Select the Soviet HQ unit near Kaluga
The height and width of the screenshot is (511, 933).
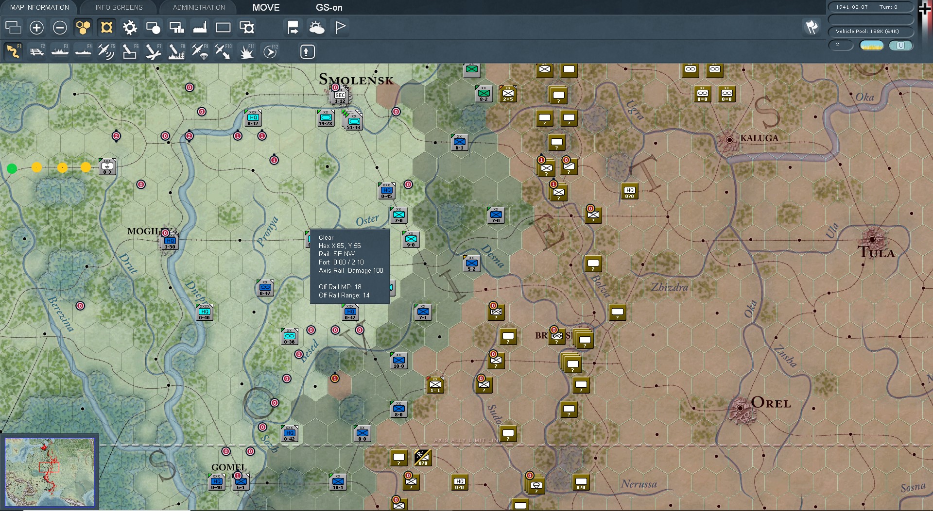tap(629, 191)
